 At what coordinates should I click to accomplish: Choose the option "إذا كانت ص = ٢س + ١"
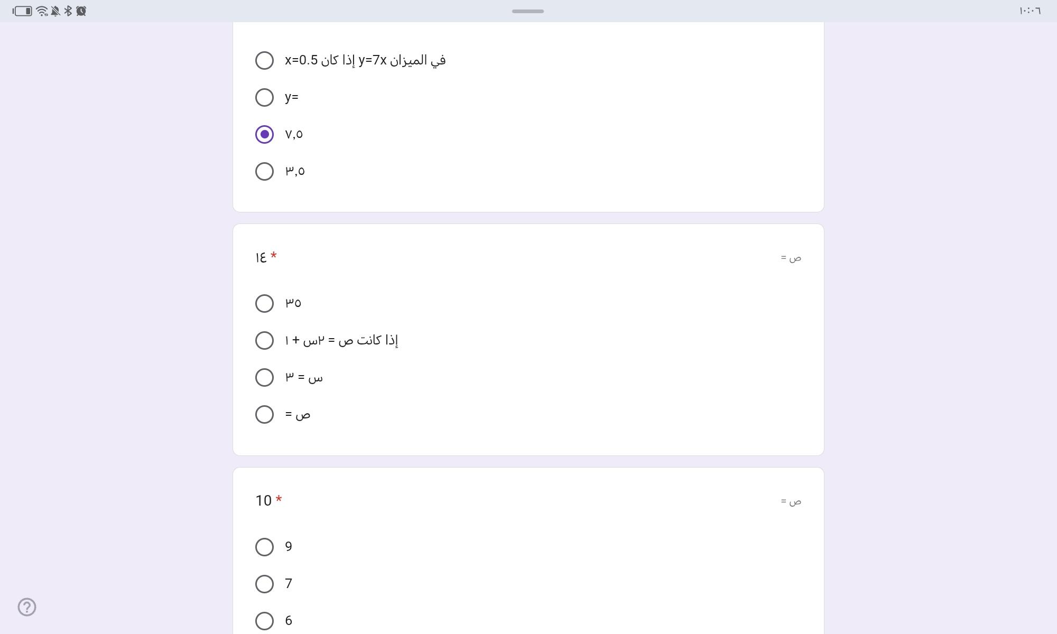coord(264,340)
